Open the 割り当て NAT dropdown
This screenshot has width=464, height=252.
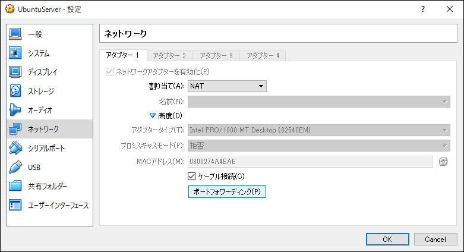(227, 86)
